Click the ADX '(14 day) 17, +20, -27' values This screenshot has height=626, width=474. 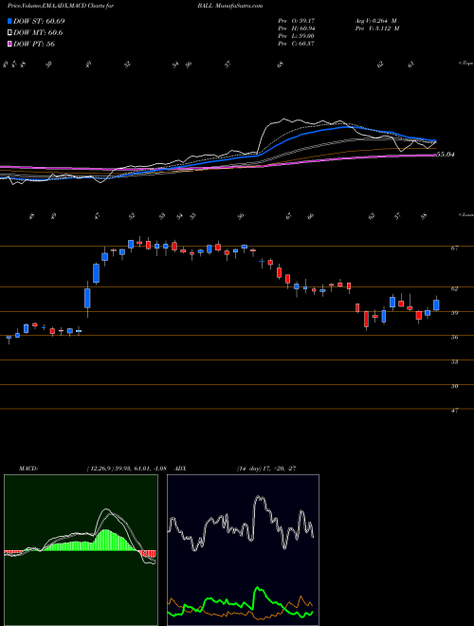point(266,468)
